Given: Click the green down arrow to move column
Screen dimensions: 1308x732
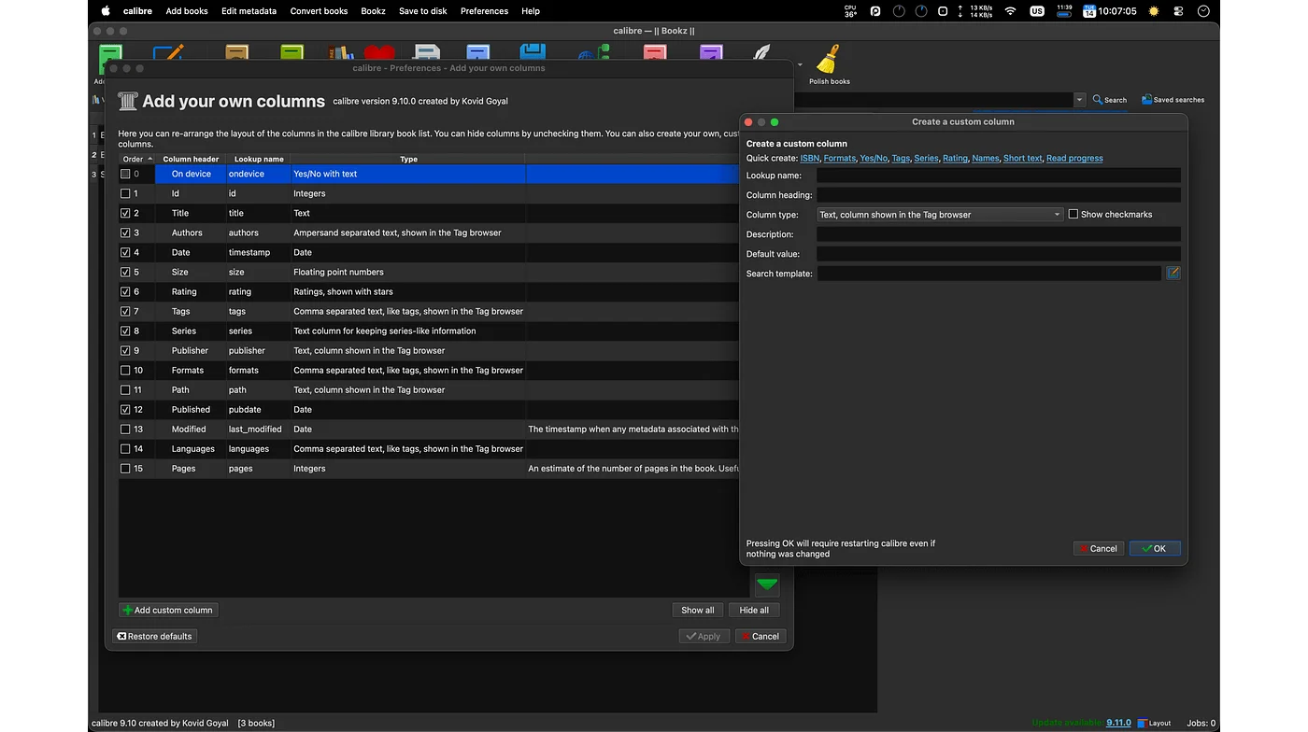Looking at the screenshot, I should [767, 584].
